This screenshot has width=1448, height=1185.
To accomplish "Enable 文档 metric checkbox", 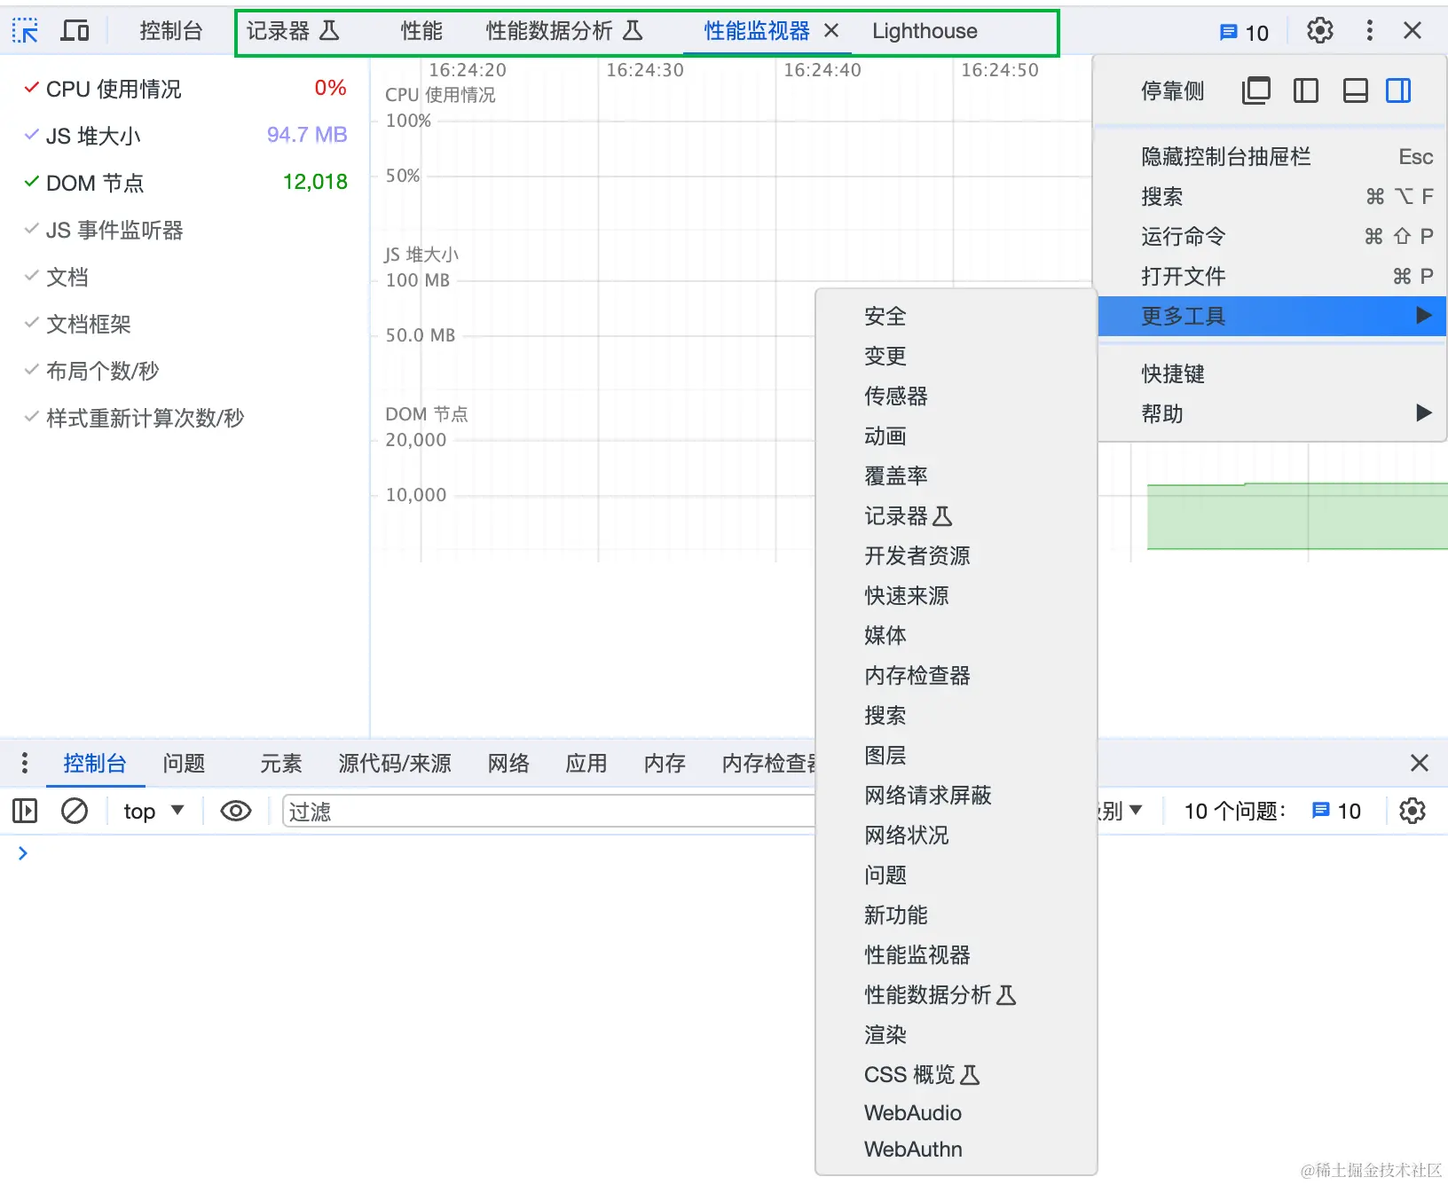I will (32, 276).
